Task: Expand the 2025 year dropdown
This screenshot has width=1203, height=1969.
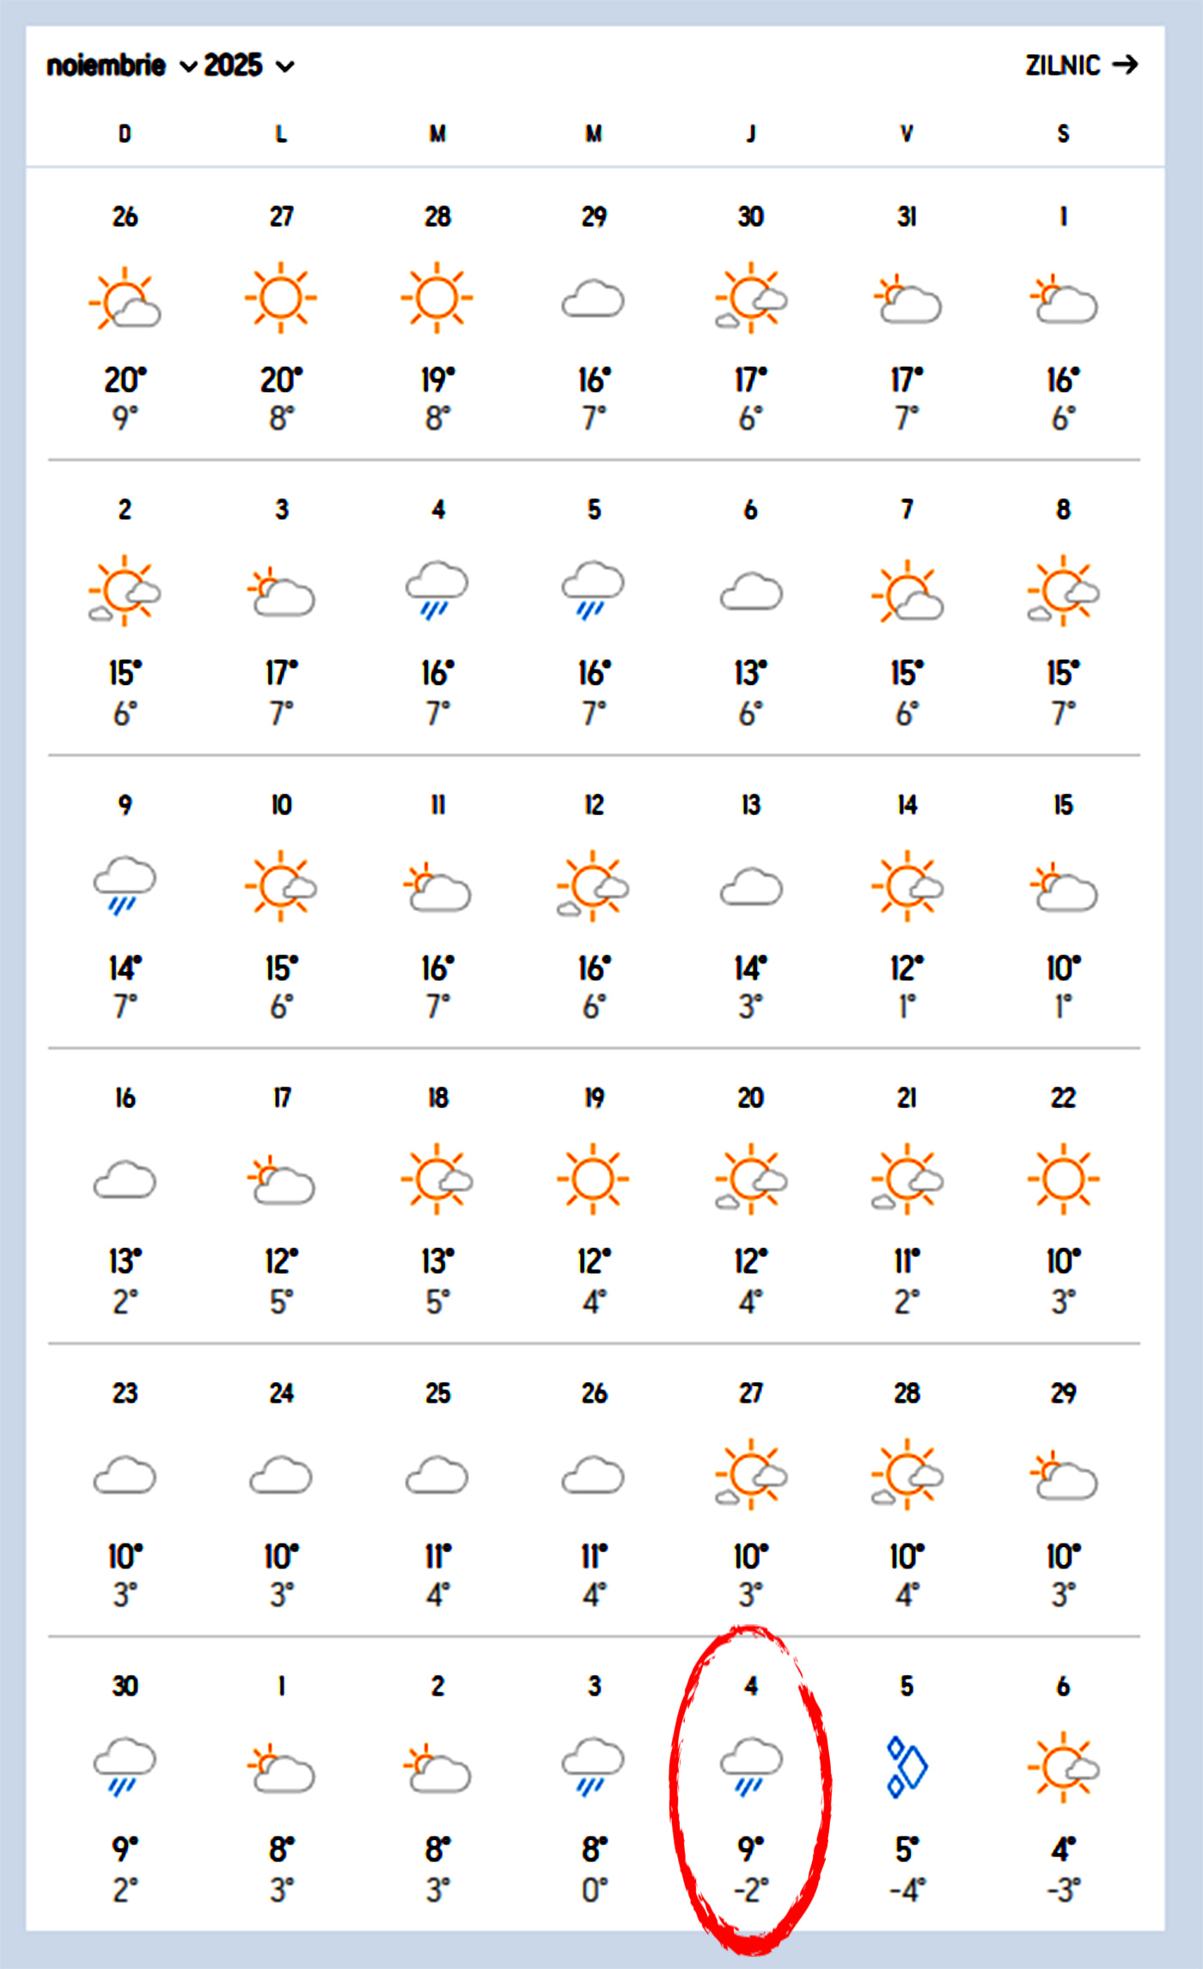Action: [x=248, y=65]
